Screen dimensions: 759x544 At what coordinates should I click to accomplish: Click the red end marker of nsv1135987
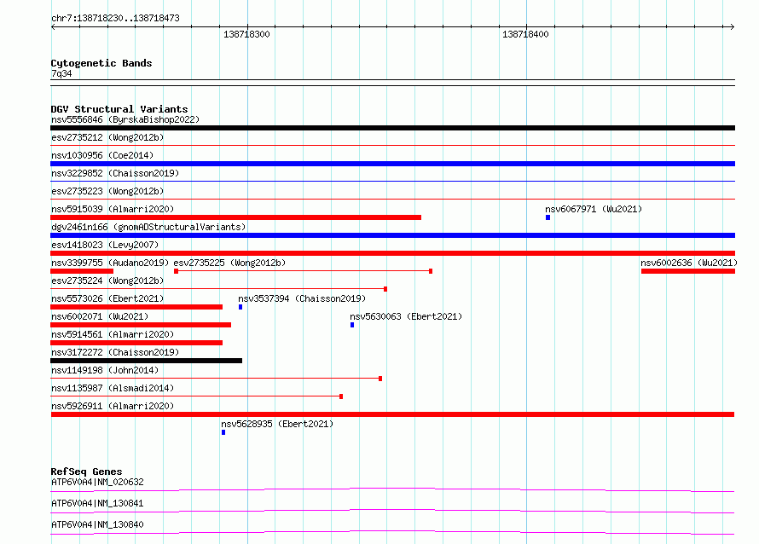click(341, 396)
